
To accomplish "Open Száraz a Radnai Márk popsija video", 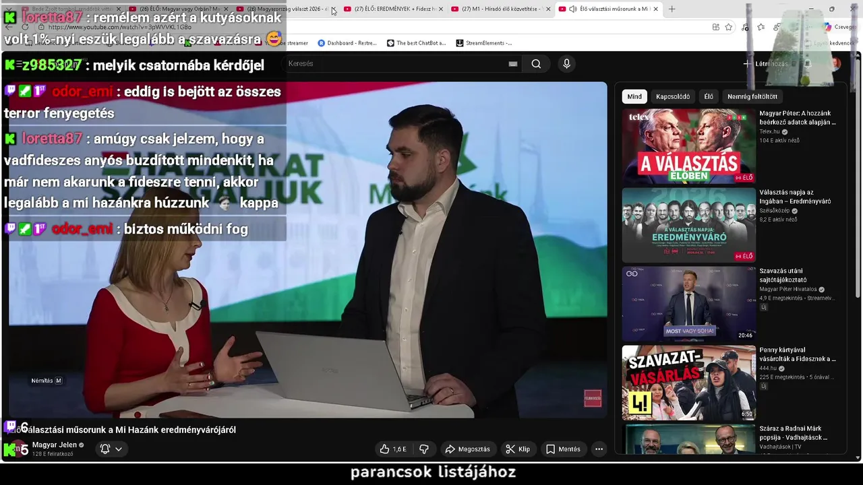I will pyautogui.click(x=689, y=439).
